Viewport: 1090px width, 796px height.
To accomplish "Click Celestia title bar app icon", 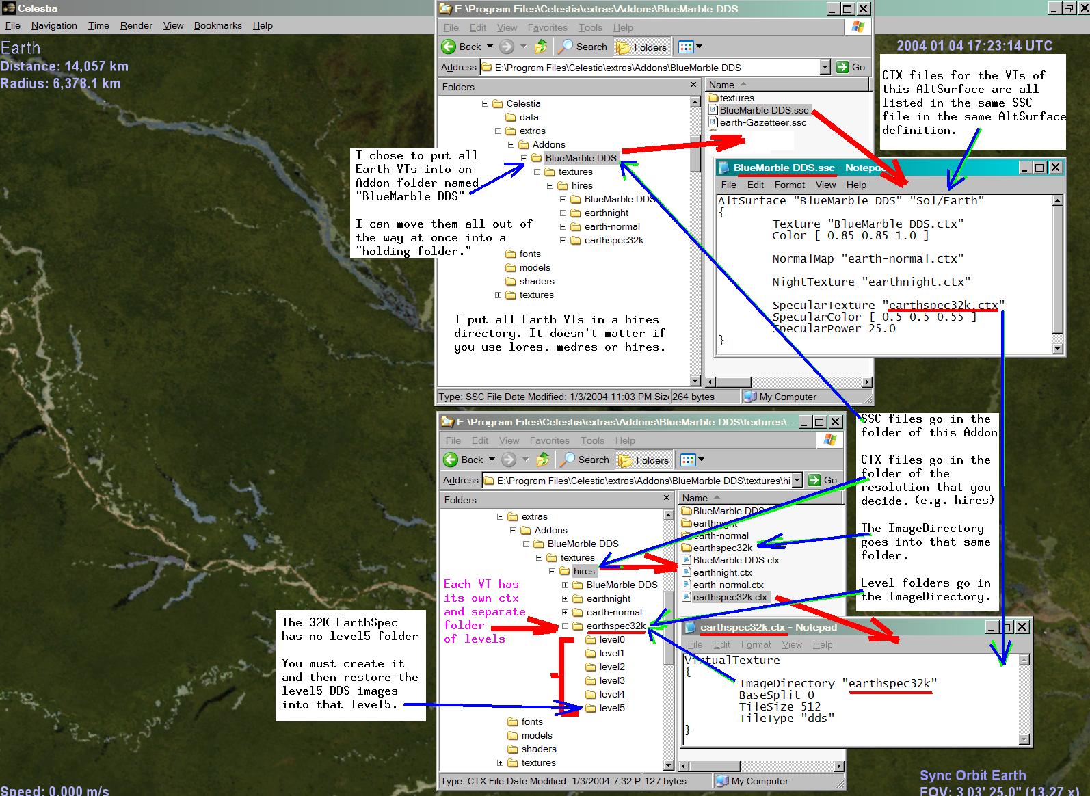I will click(9, 8).
